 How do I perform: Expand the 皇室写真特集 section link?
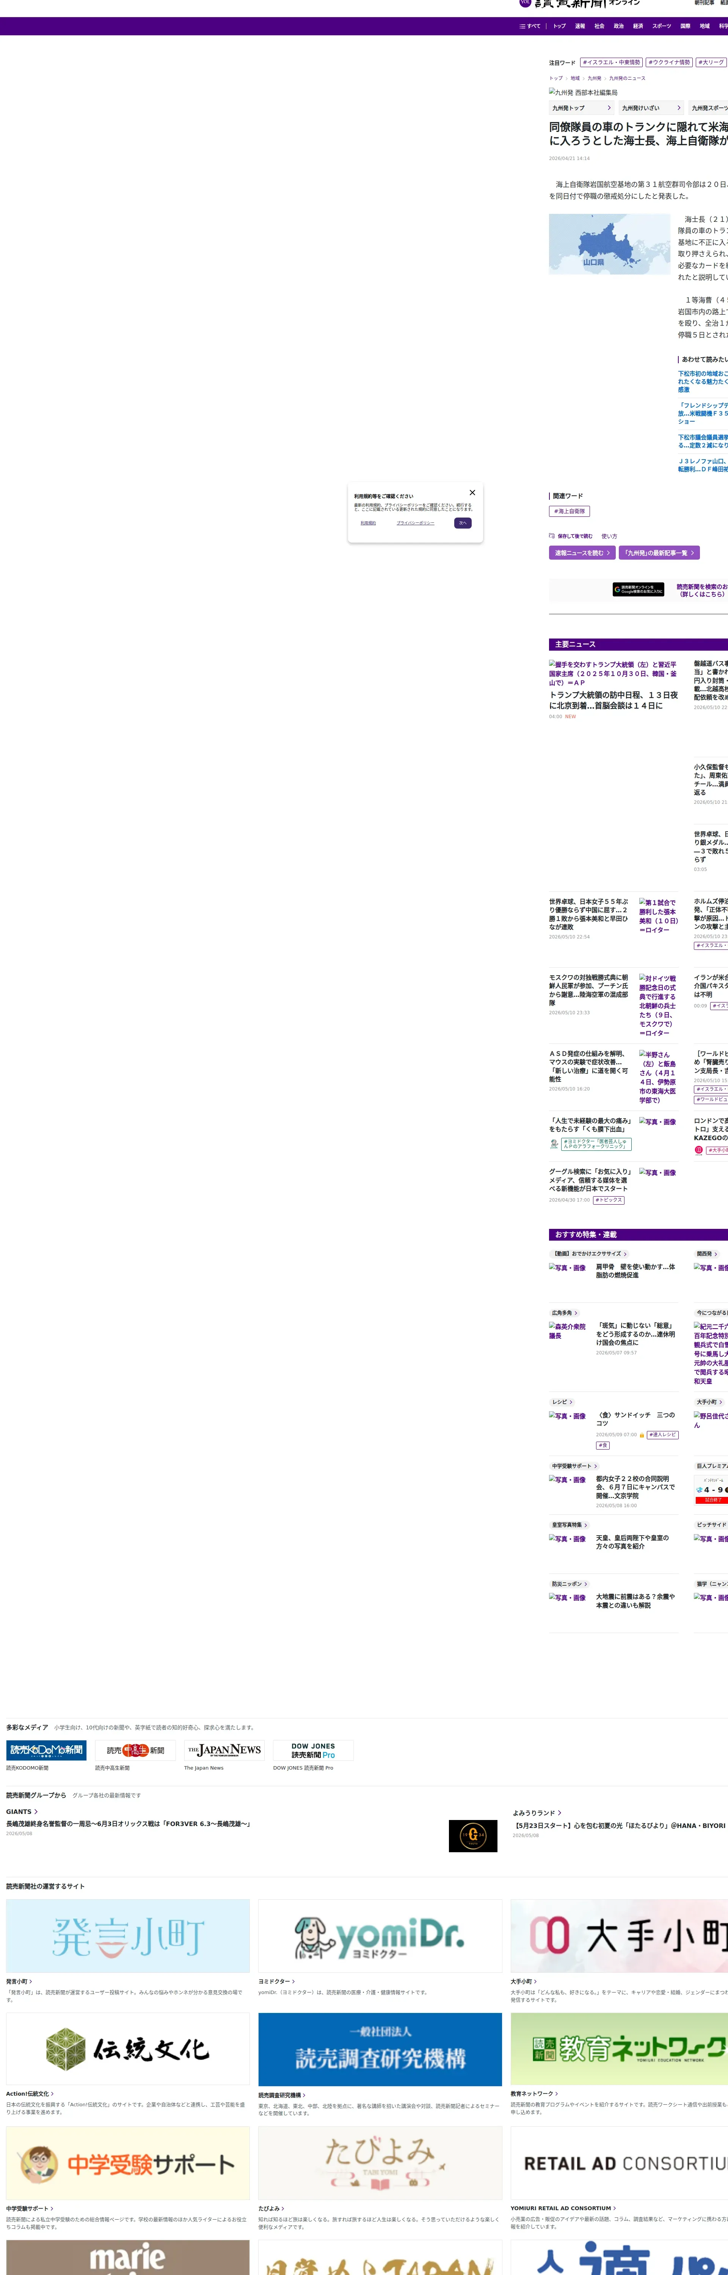pyautogui.click(x=569, y=1525)
